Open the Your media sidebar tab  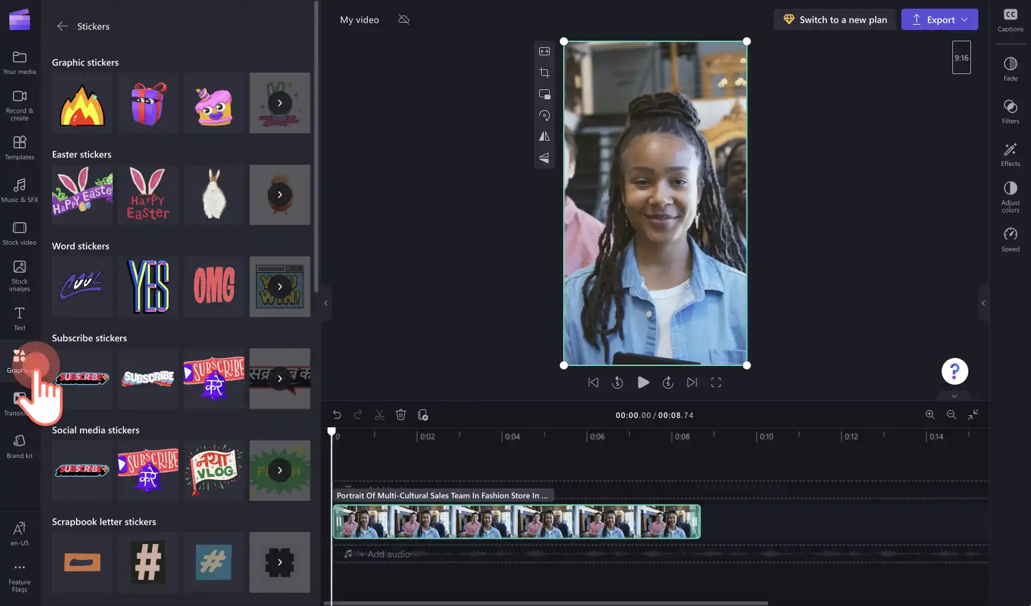click(19, 63)
